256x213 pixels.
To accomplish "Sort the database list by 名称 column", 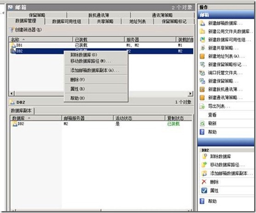I will [x=40, y=39].
